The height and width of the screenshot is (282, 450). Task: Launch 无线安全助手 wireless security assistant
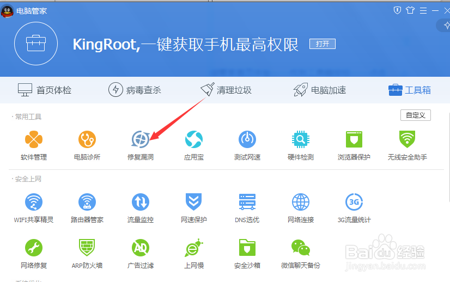point(408,145)
